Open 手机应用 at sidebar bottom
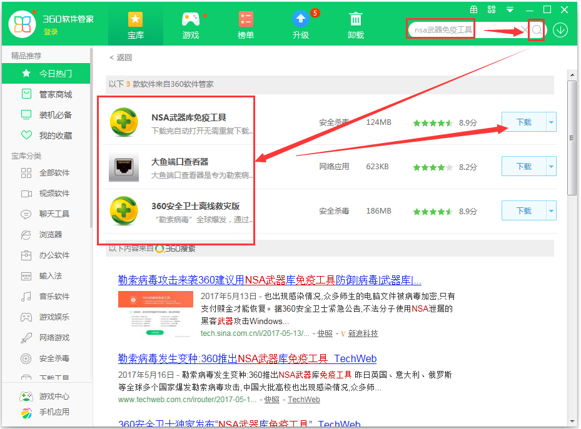 (44, 412)
